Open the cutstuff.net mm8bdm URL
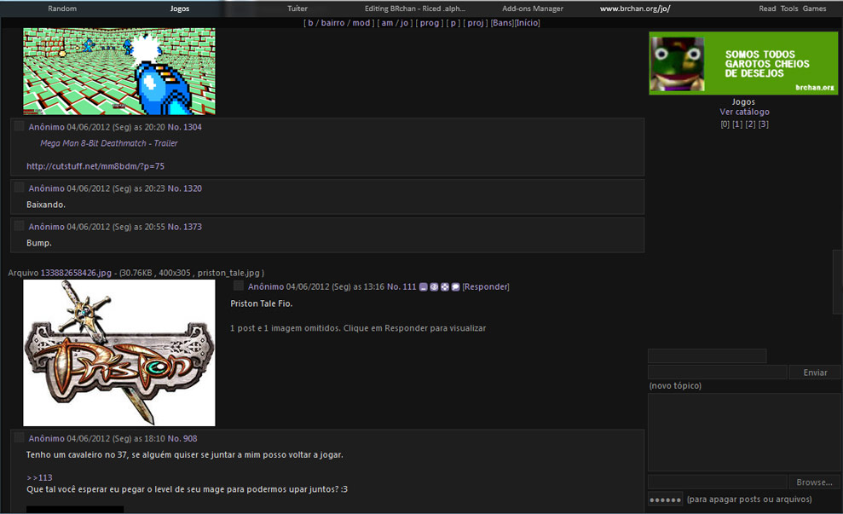Screen dimensions: 843x514 pyautogui.click(x=95, y=166)
